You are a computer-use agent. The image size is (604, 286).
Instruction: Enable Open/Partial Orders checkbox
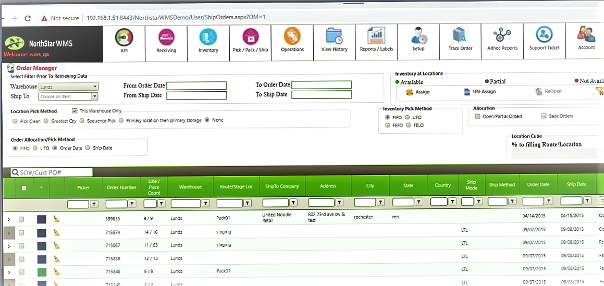tap(478, 116)
